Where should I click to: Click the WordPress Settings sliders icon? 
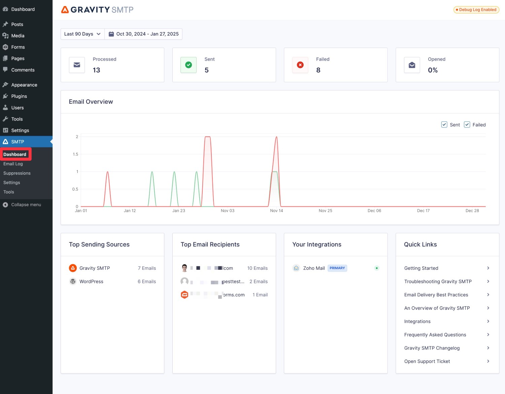coord(5,130)
